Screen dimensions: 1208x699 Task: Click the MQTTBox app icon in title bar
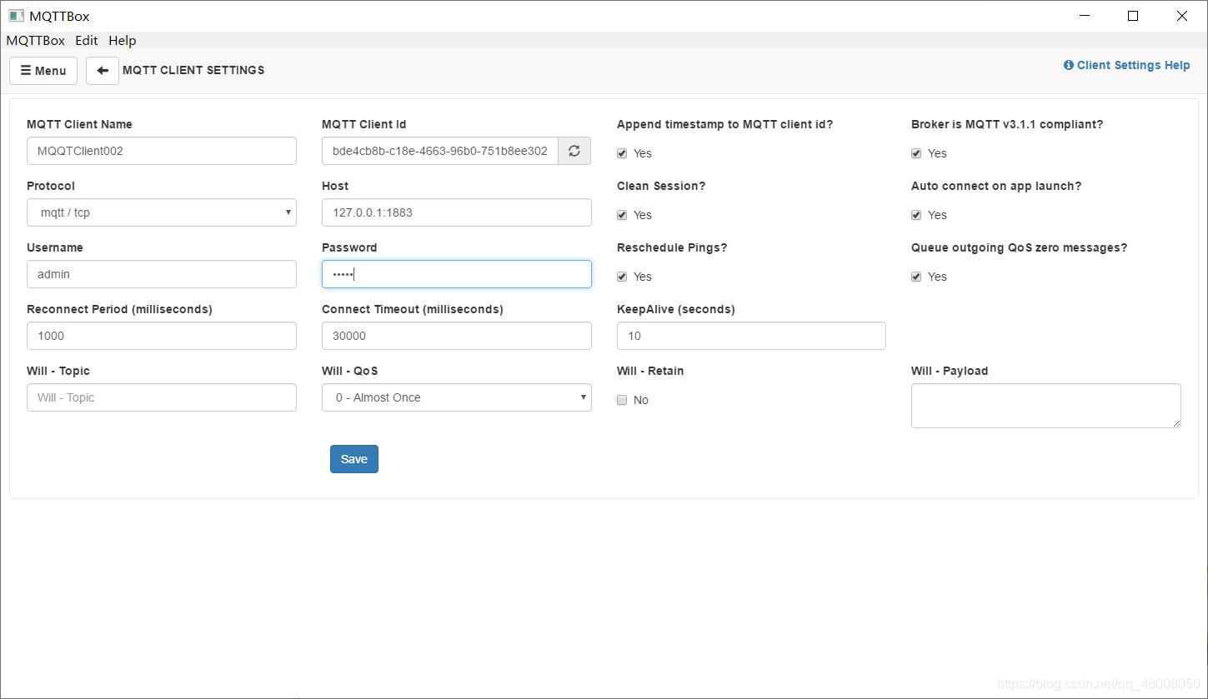[16, 16]
